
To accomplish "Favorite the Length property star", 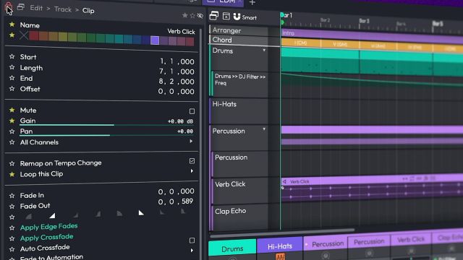I will pos(12,67).
